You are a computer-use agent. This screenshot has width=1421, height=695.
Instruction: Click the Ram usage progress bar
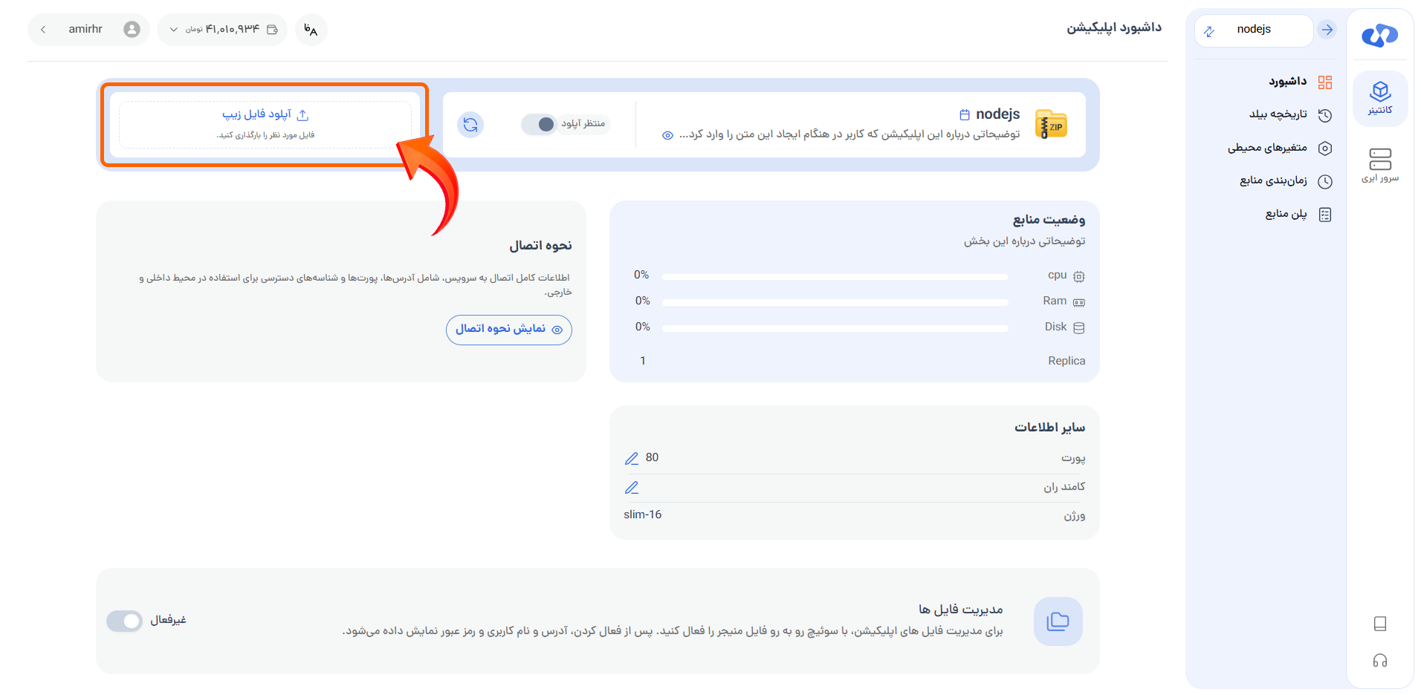pyautogui.click(x=835, y=302)
